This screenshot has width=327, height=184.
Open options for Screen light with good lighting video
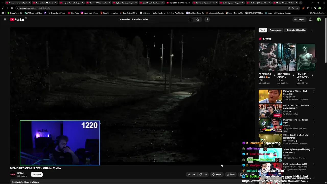(x=314, y=149)
